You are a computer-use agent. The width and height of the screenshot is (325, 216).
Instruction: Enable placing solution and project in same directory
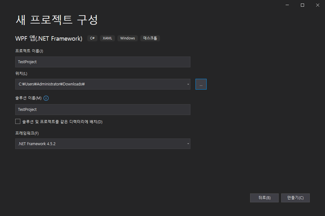[18, 121]
